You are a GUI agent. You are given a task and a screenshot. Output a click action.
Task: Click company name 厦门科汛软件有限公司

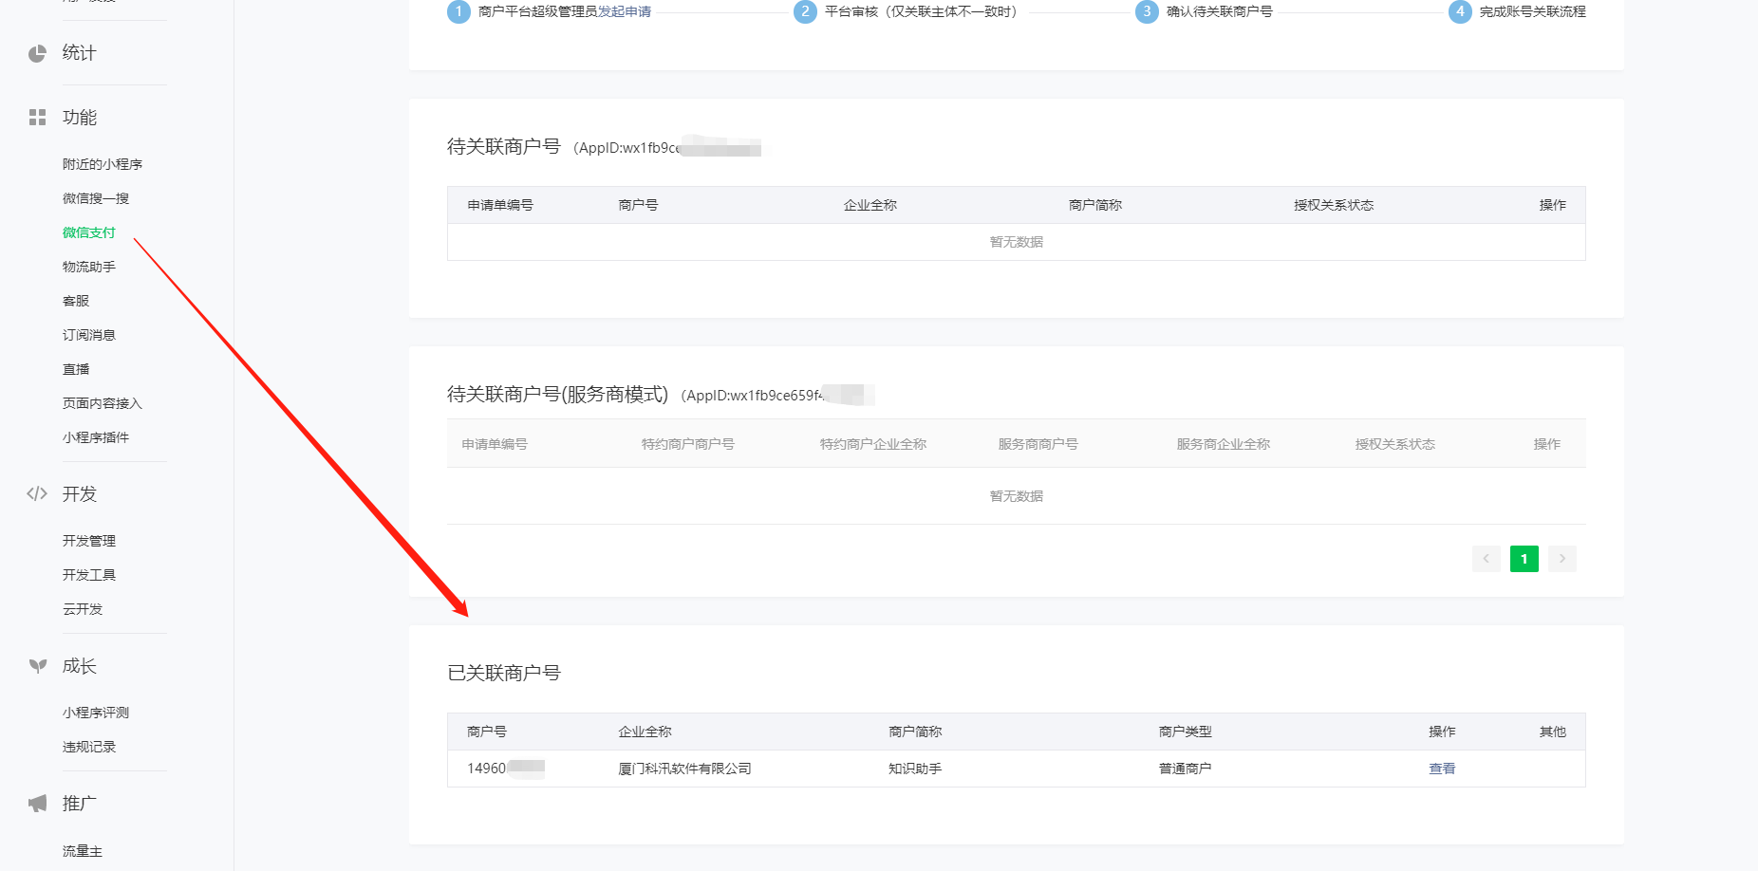684,769
